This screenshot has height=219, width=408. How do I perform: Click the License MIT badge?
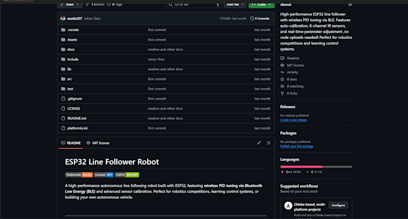(104, 175)
